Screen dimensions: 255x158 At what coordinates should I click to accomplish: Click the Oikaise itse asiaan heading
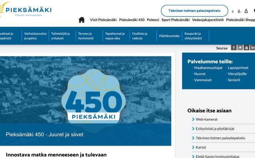(x=209, y=111)
